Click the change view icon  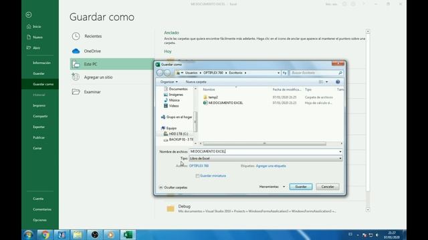click(x=321, y=82)
